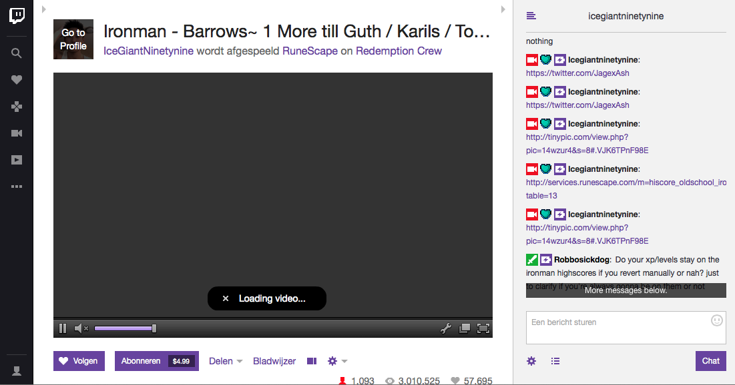
Task: Open the search magnifier in sidebar
Action: click(17, 53)
